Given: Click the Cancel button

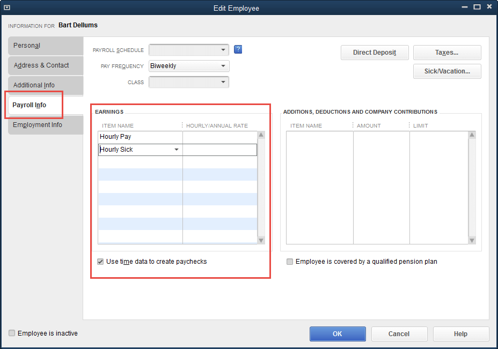Looking at the screenshot, I should 399,334.
